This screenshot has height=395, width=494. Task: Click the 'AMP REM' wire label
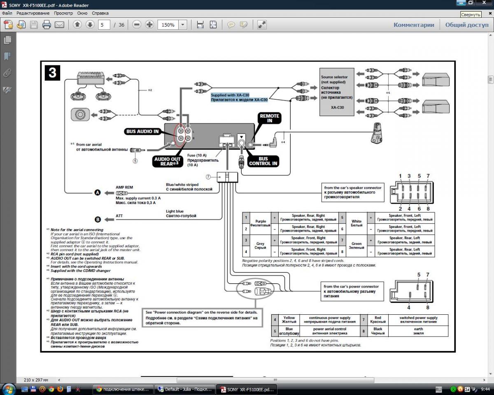coord(124,188)
